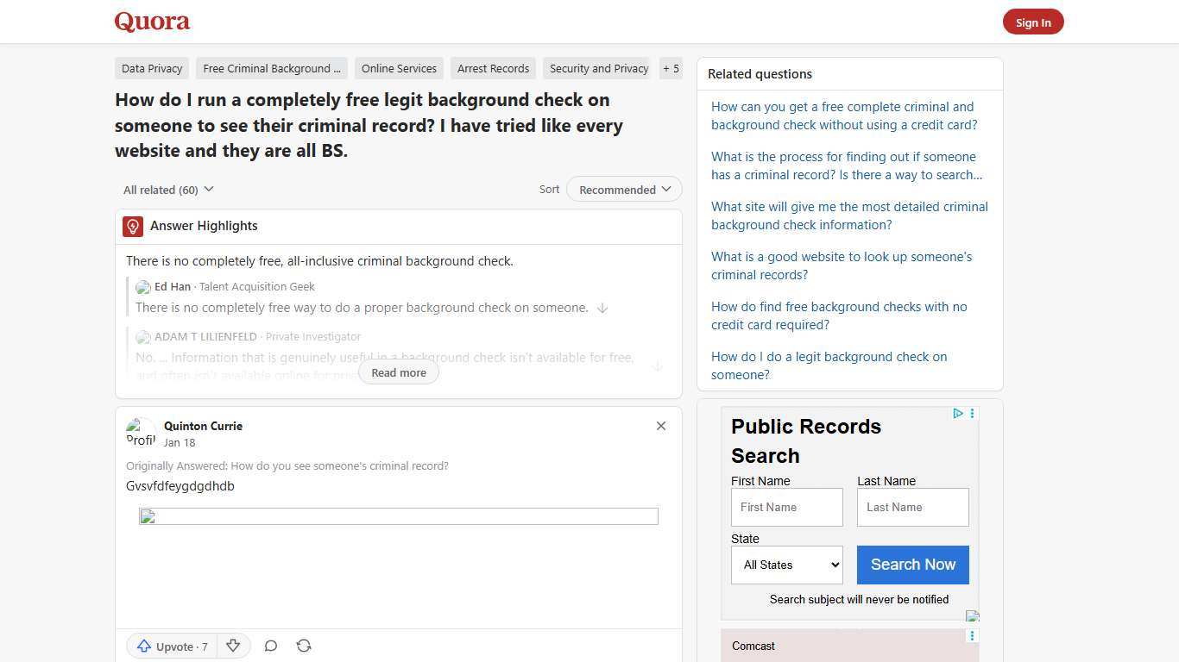Expand the +5 extra topics
Viewport: 1179px width, 662px height.
point(671,68)
